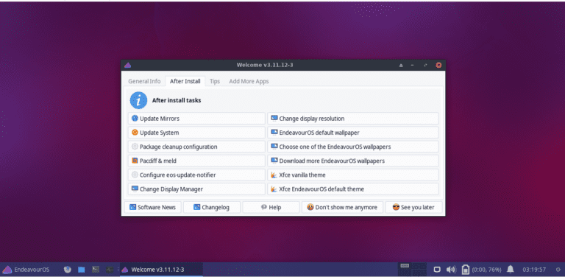
Task: Click Change display resolution
Action: click(353, 119)
